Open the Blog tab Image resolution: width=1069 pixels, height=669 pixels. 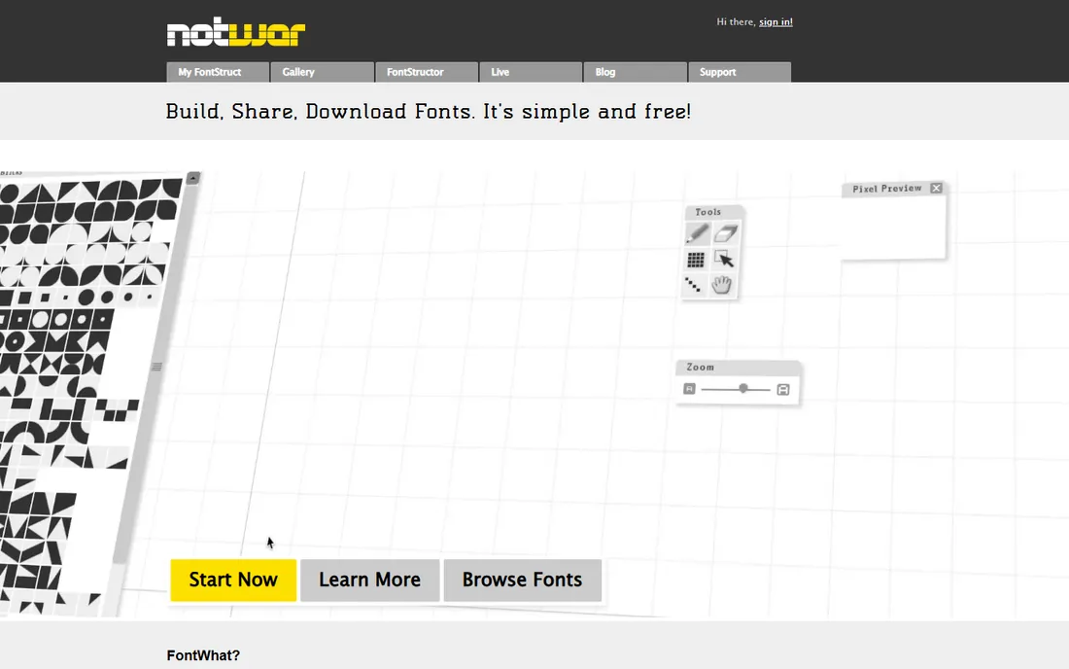(x=636, y=72)
